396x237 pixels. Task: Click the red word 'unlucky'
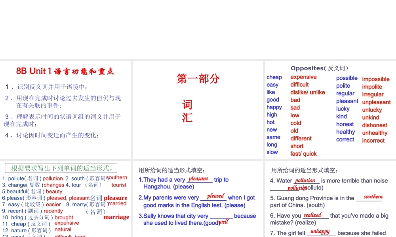(x=372, y=110)
